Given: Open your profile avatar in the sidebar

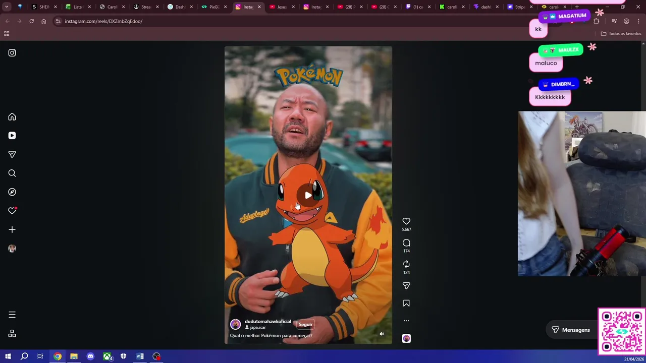Looking at the screenshot, I should point(12,249).
